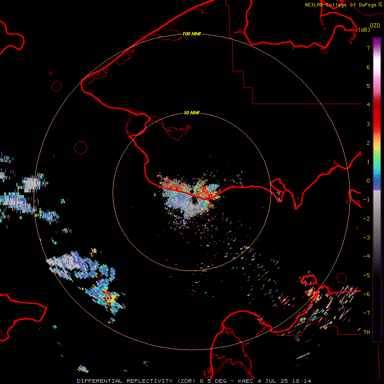Viewport: 384px width, 384px height.
Task: Click the colorbar value label -7
Action: coord(367,313)
